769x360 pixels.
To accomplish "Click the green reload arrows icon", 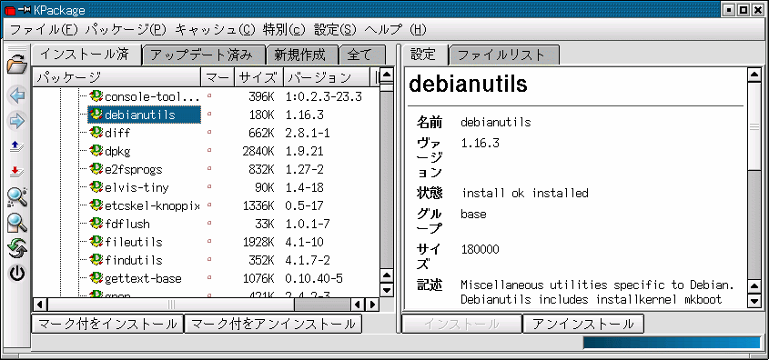I will [17, 248].
